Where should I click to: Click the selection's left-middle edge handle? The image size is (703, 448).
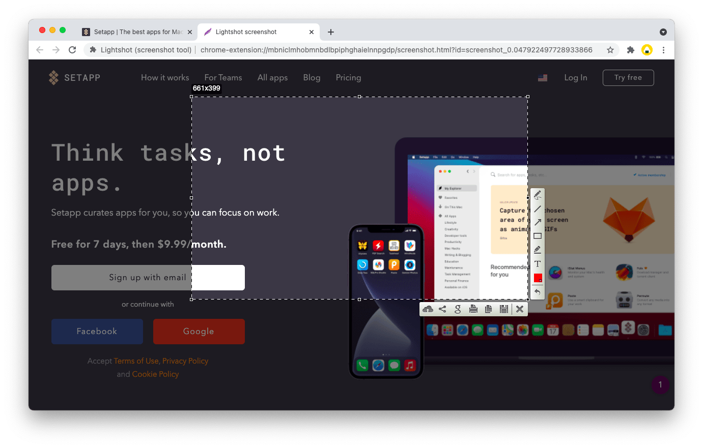pos(191,198)
